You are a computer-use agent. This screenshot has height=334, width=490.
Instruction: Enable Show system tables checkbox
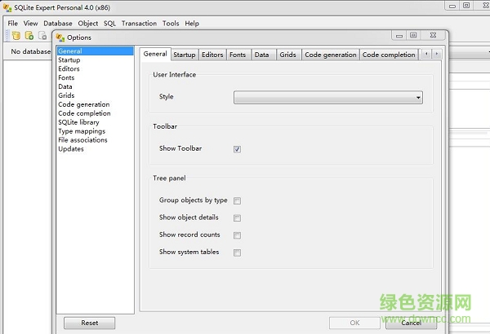pyautogui.click(x=237, y=253)
